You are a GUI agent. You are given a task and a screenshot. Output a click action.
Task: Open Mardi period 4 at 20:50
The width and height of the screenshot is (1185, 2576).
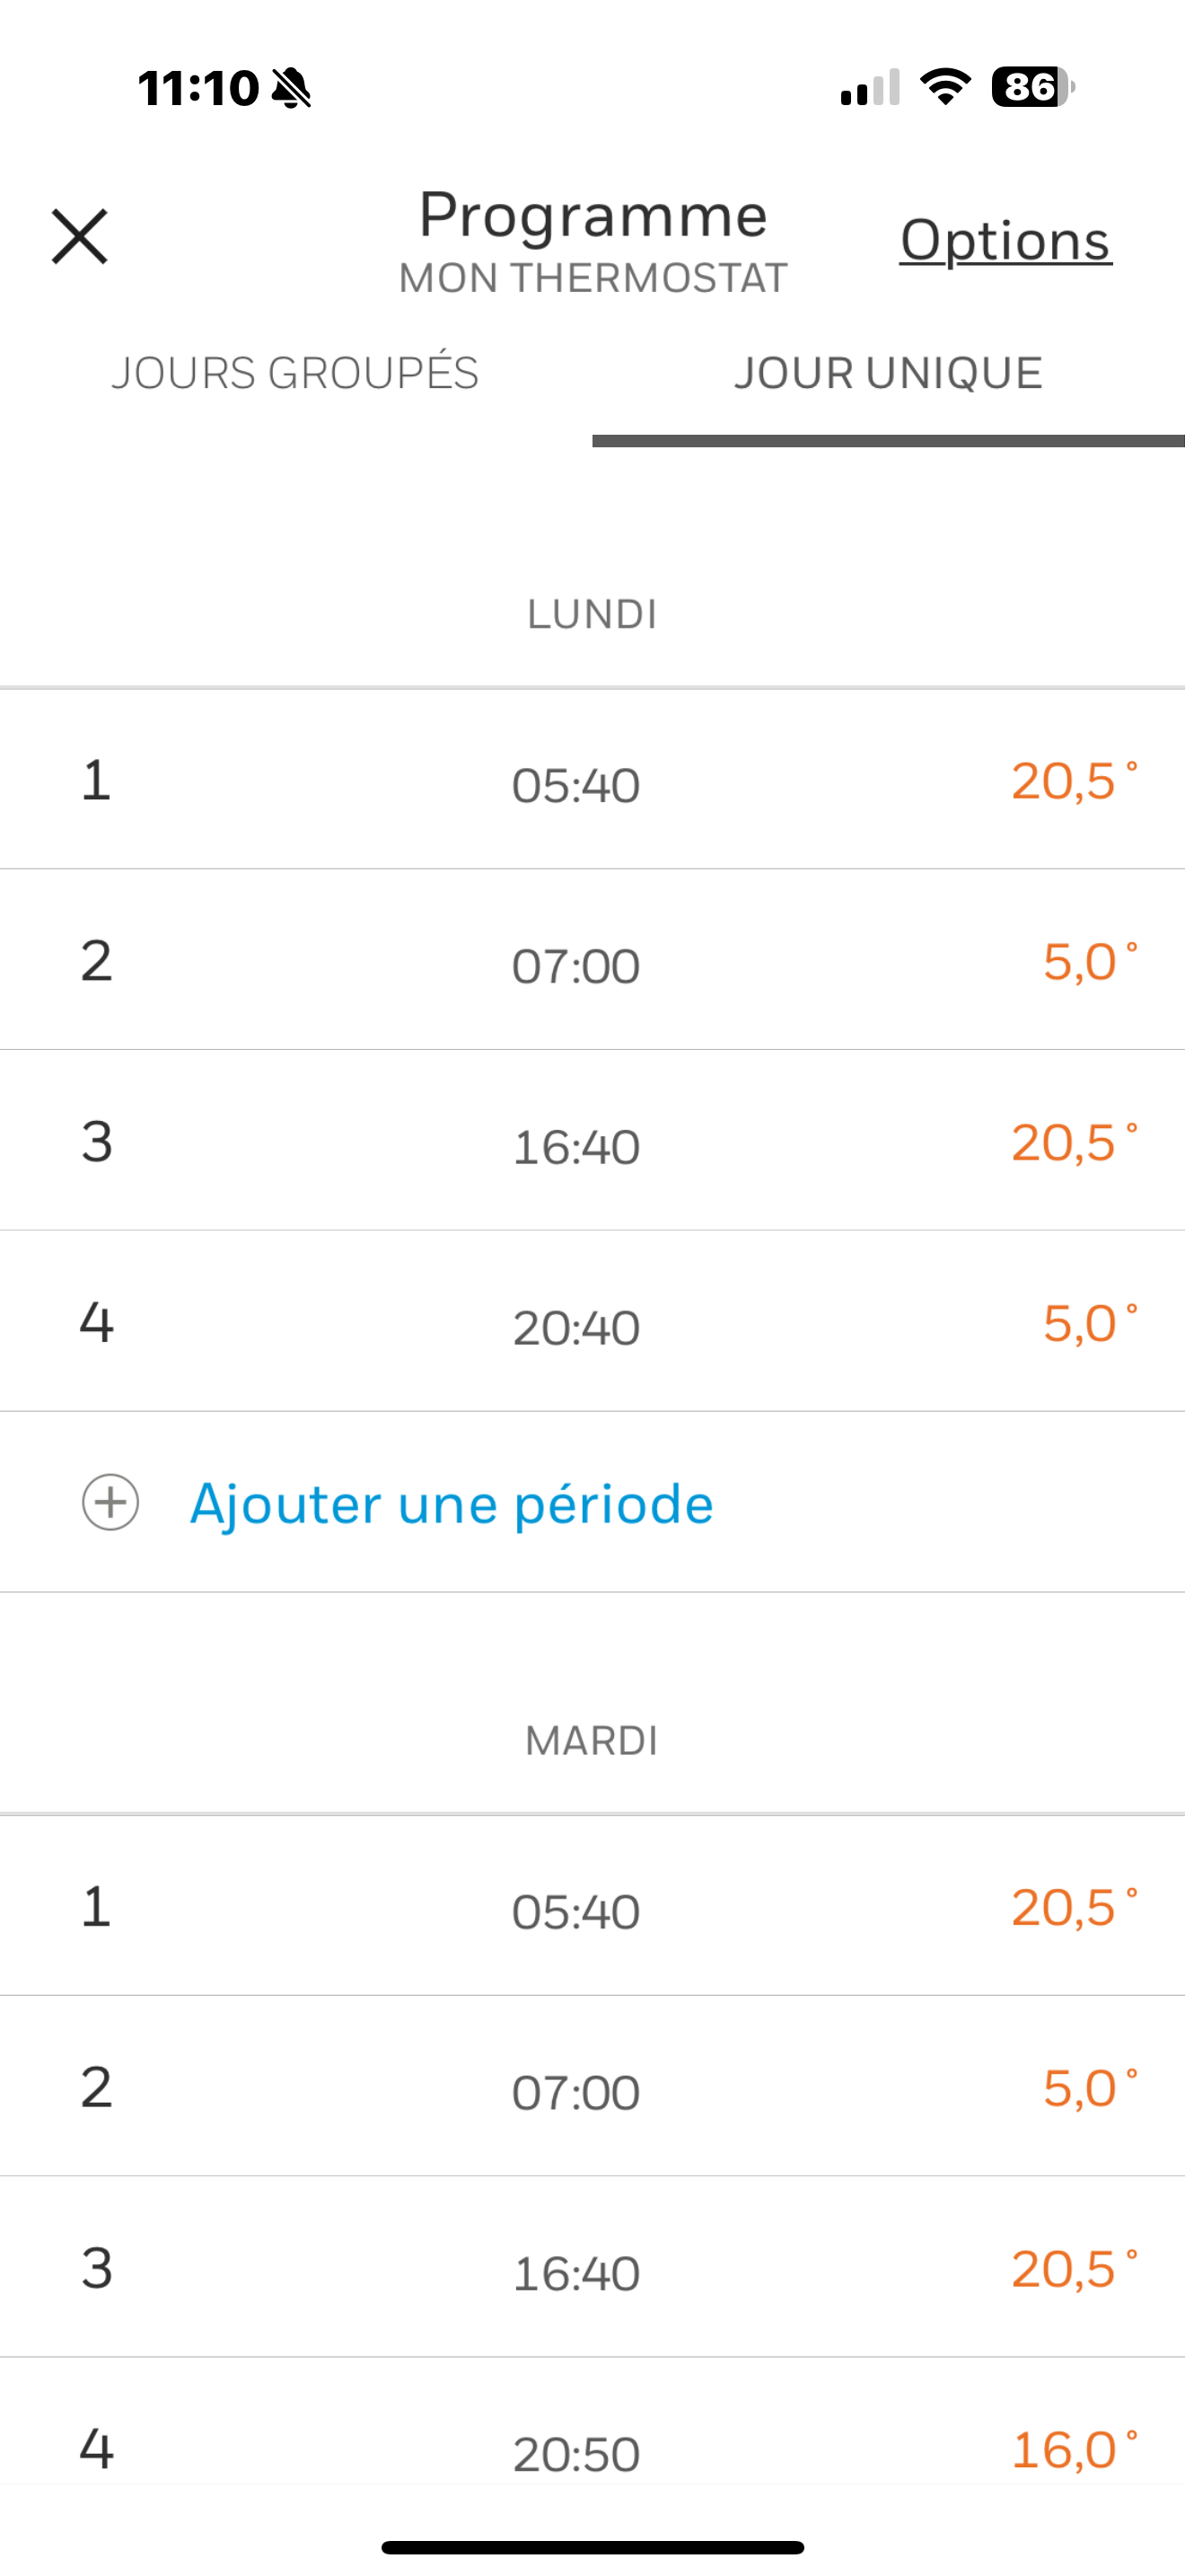pyautogui.click(x=575, y=2455)
